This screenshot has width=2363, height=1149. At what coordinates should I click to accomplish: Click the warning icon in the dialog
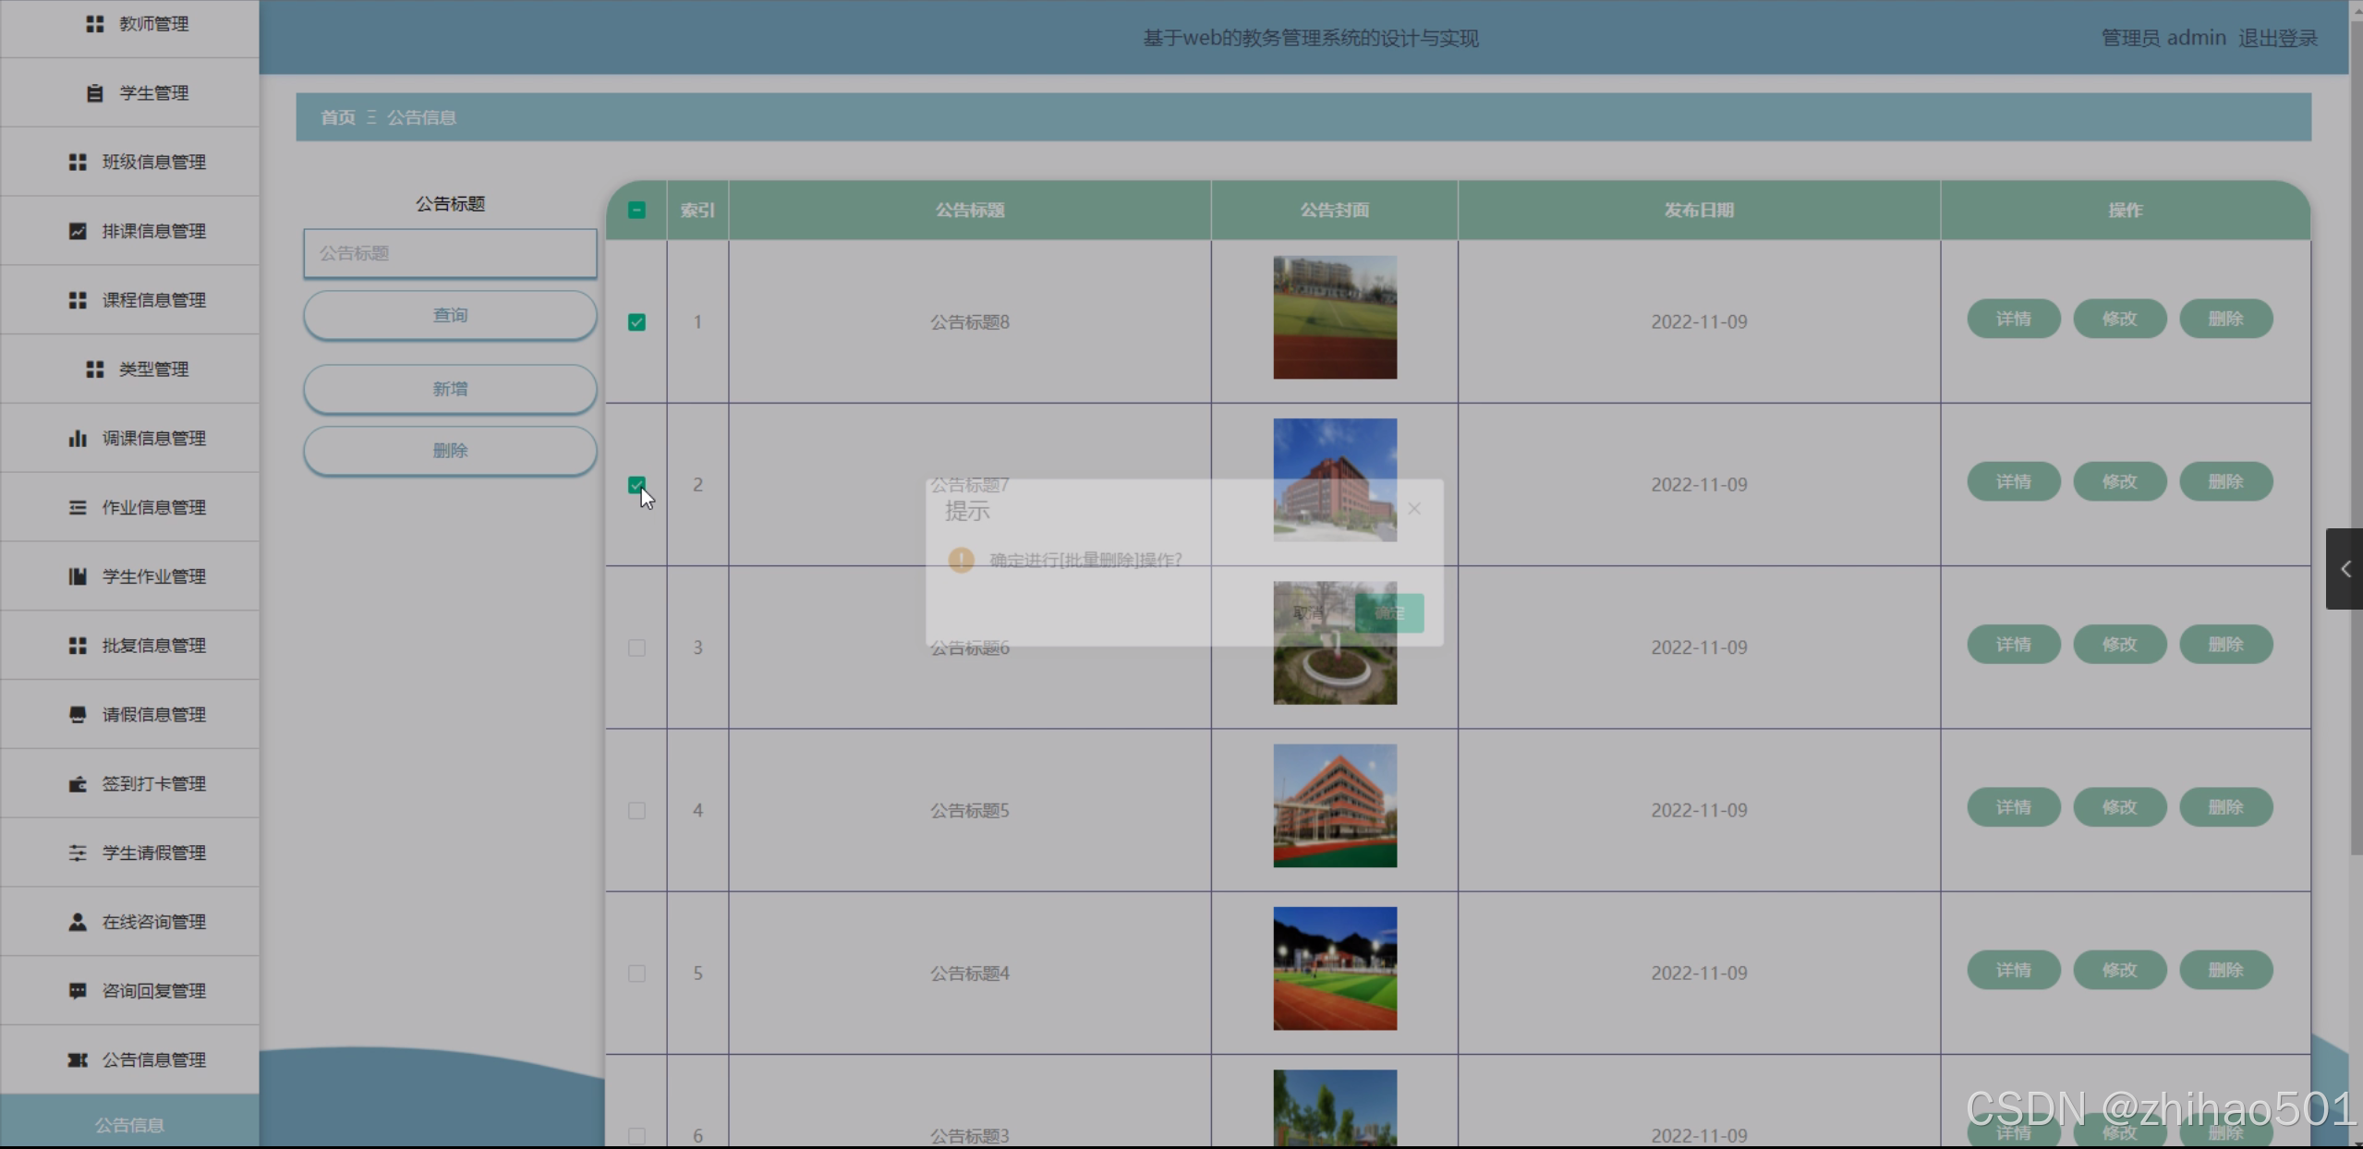(960, 559)
